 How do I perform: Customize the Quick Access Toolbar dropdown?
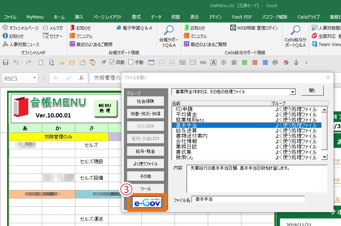pos(306,63)
